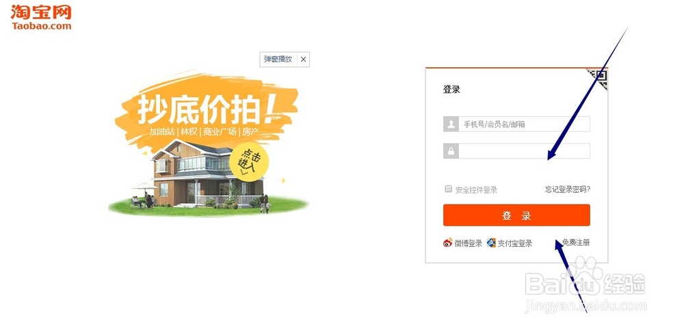
Task: Click the orange 登录 button
Action: pos(516,215)
